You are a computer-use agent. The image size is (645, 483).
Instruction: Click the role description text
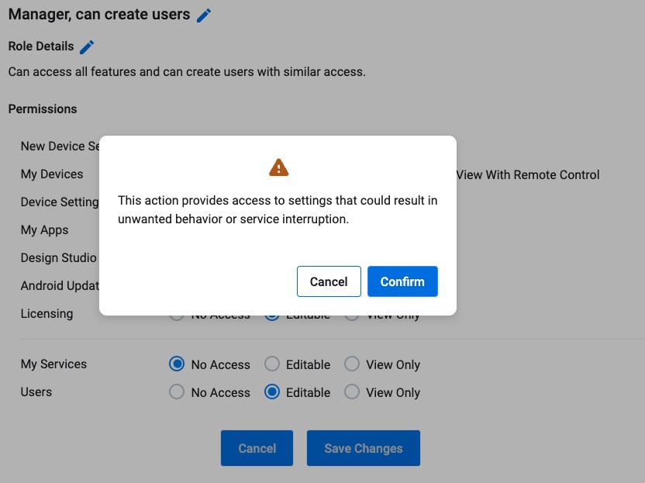pos(187,72)
